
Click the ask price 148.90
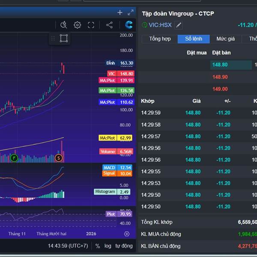point(220,77)
